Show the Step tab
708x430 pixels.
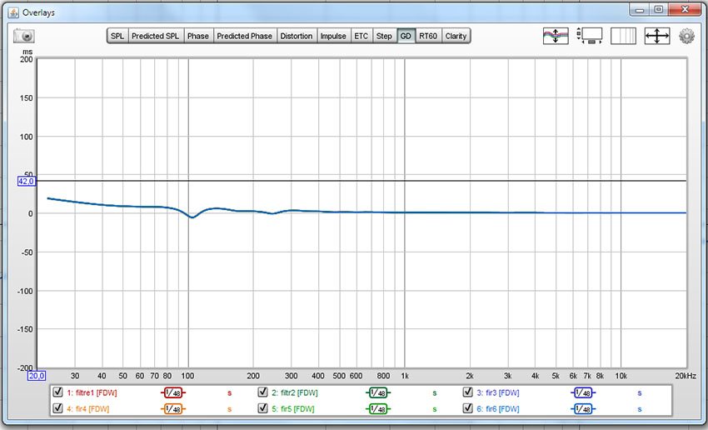[x=384, y=36]
